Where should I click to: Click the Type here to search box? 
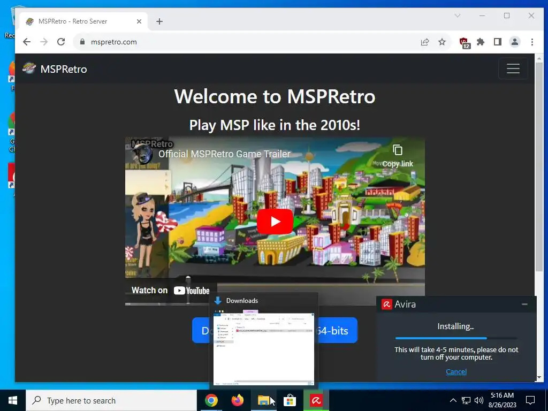click(x=111, y=400)
